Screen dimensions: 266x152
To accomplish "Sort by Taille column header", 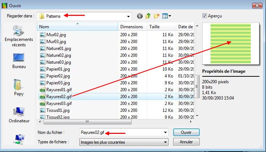I will coord(161,27).
